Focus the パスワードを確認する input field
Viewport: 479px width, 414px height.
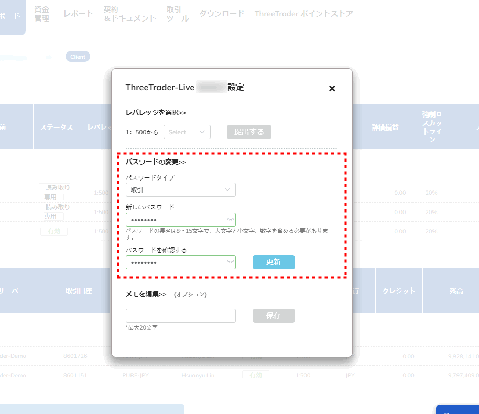tap(180, 262)
